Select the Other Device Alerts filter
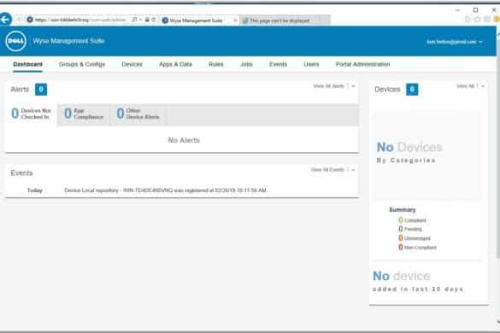The image size is (500, 333). [x=138, y=114]
